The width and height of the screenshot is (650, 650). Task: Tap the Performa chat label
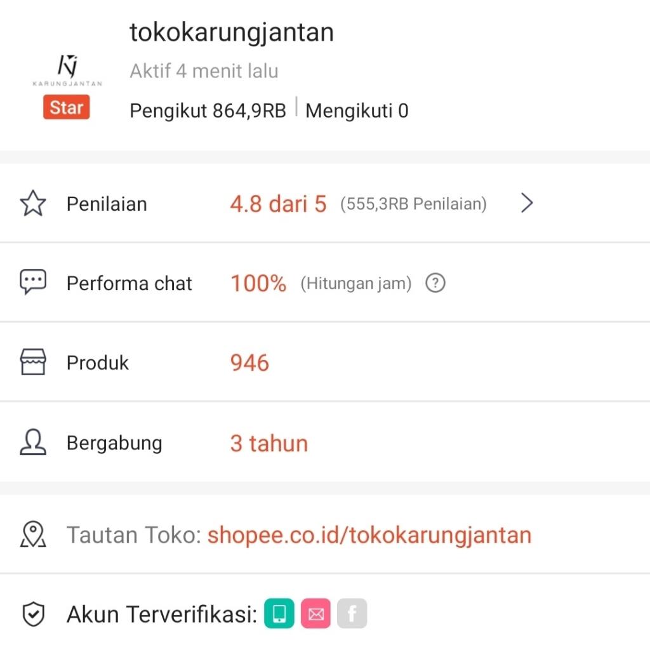click(129, 284)
